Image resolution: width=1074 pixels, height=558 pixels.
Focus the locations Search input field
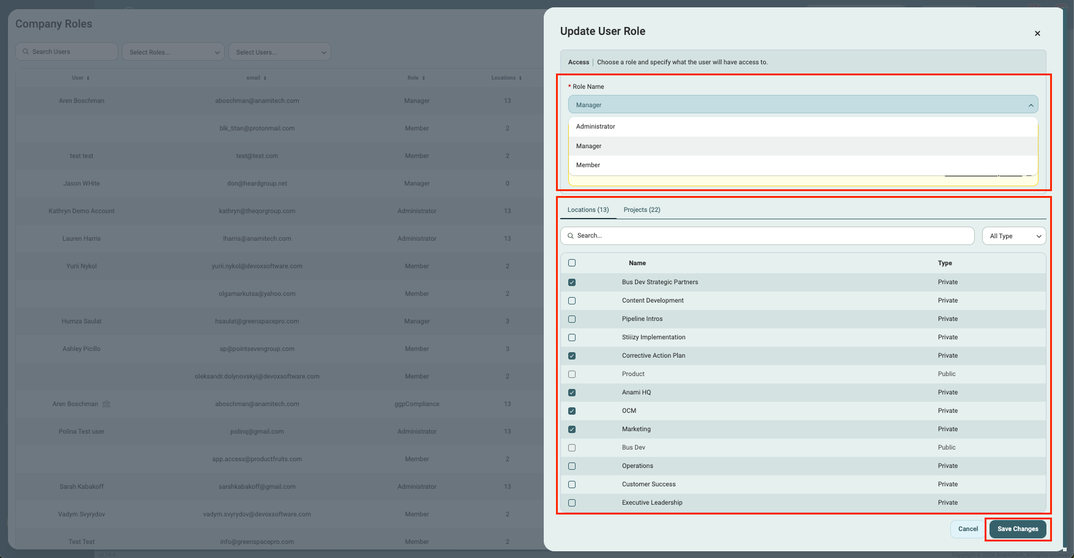[772, 236]
